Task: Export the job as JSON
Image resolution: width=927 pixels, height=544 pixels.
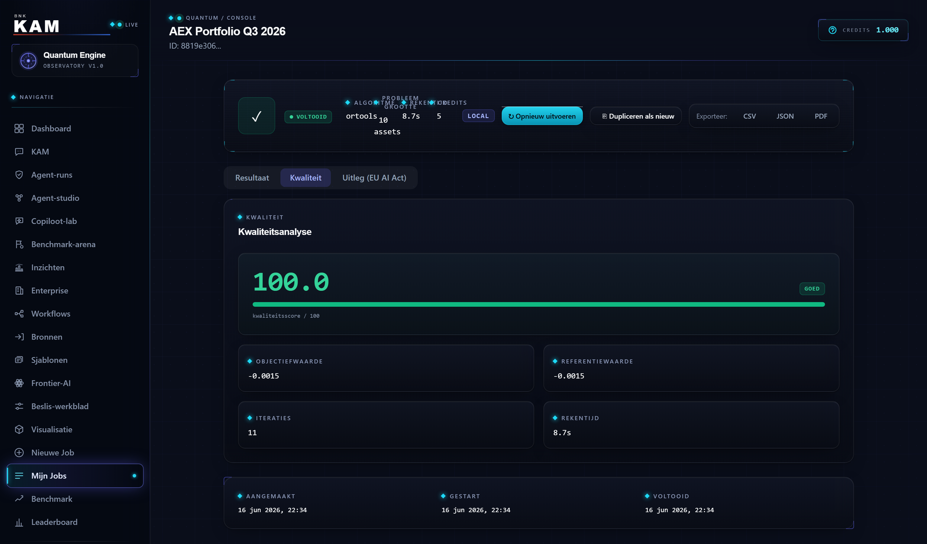Action: (x=785, y=116)
